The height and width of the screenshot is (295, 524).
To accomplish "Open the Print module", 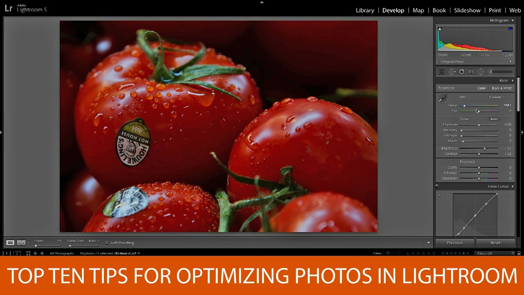I will click(495, 10).
